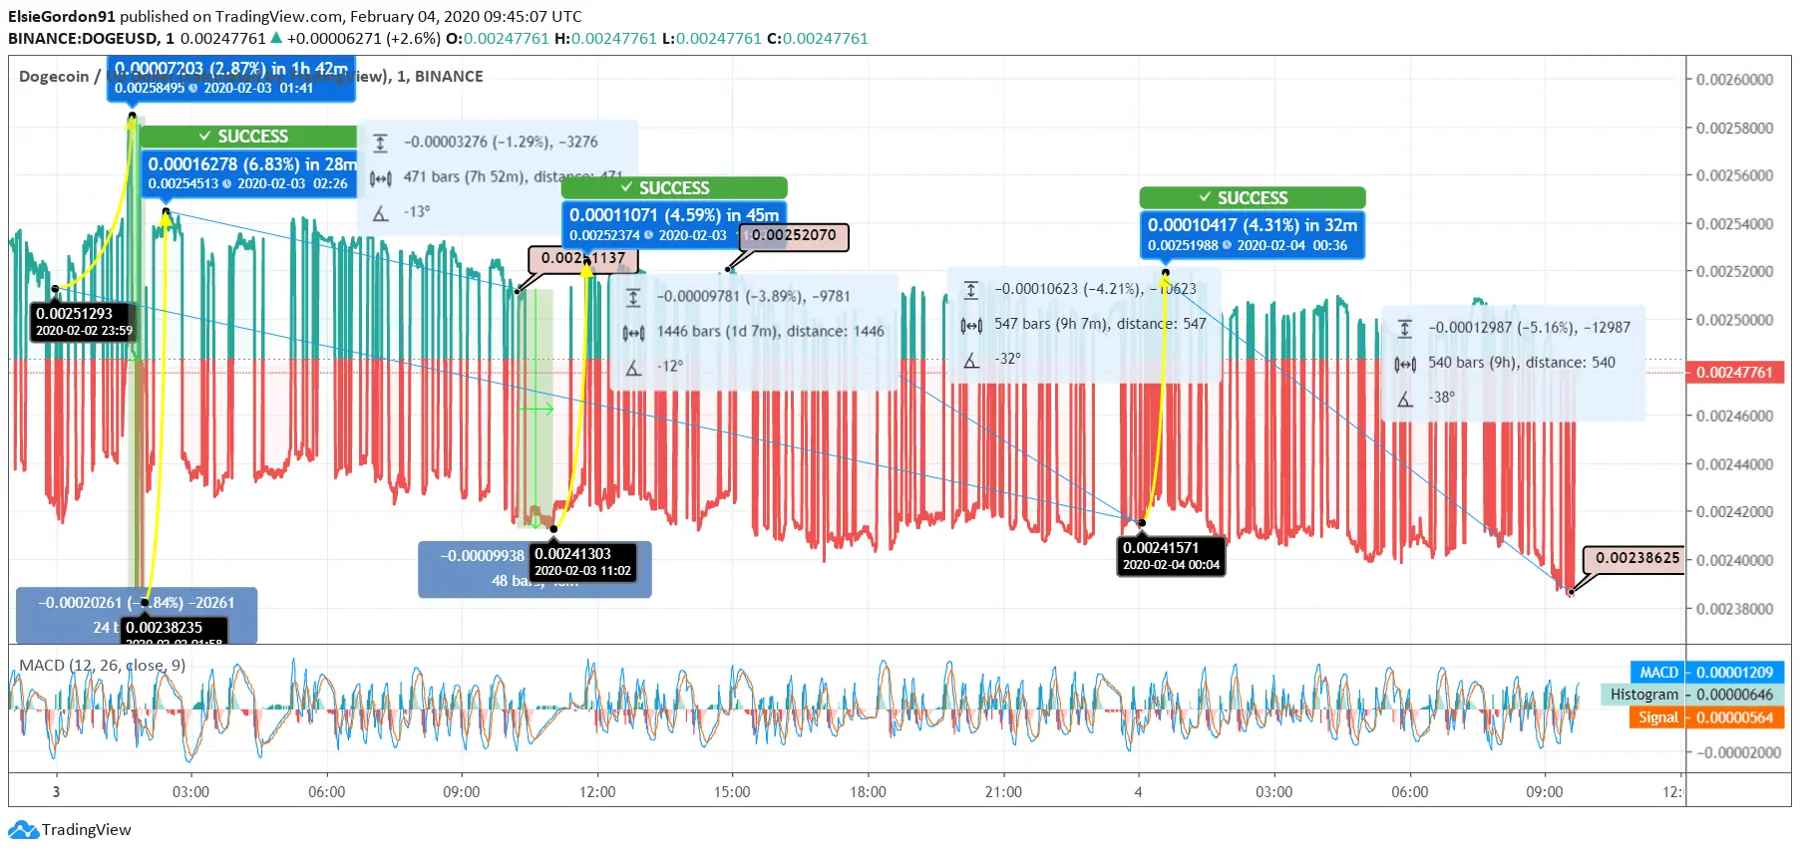The height and width of the screenshot is (853, 1800).
Task: Click the angle icon beside -12°
Action: tap(633, 367)
